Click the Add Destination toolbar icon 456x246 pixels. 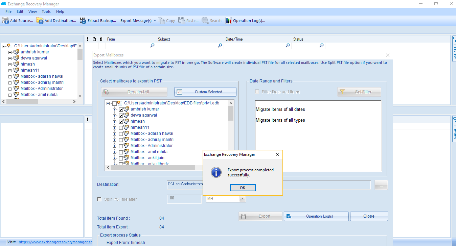click(40, 21)
